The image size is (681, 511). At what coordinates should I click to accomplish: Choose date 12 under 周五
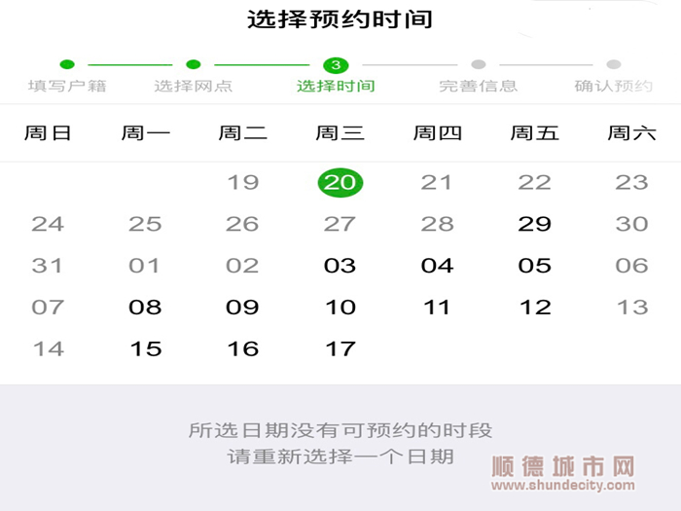[535, 308]
